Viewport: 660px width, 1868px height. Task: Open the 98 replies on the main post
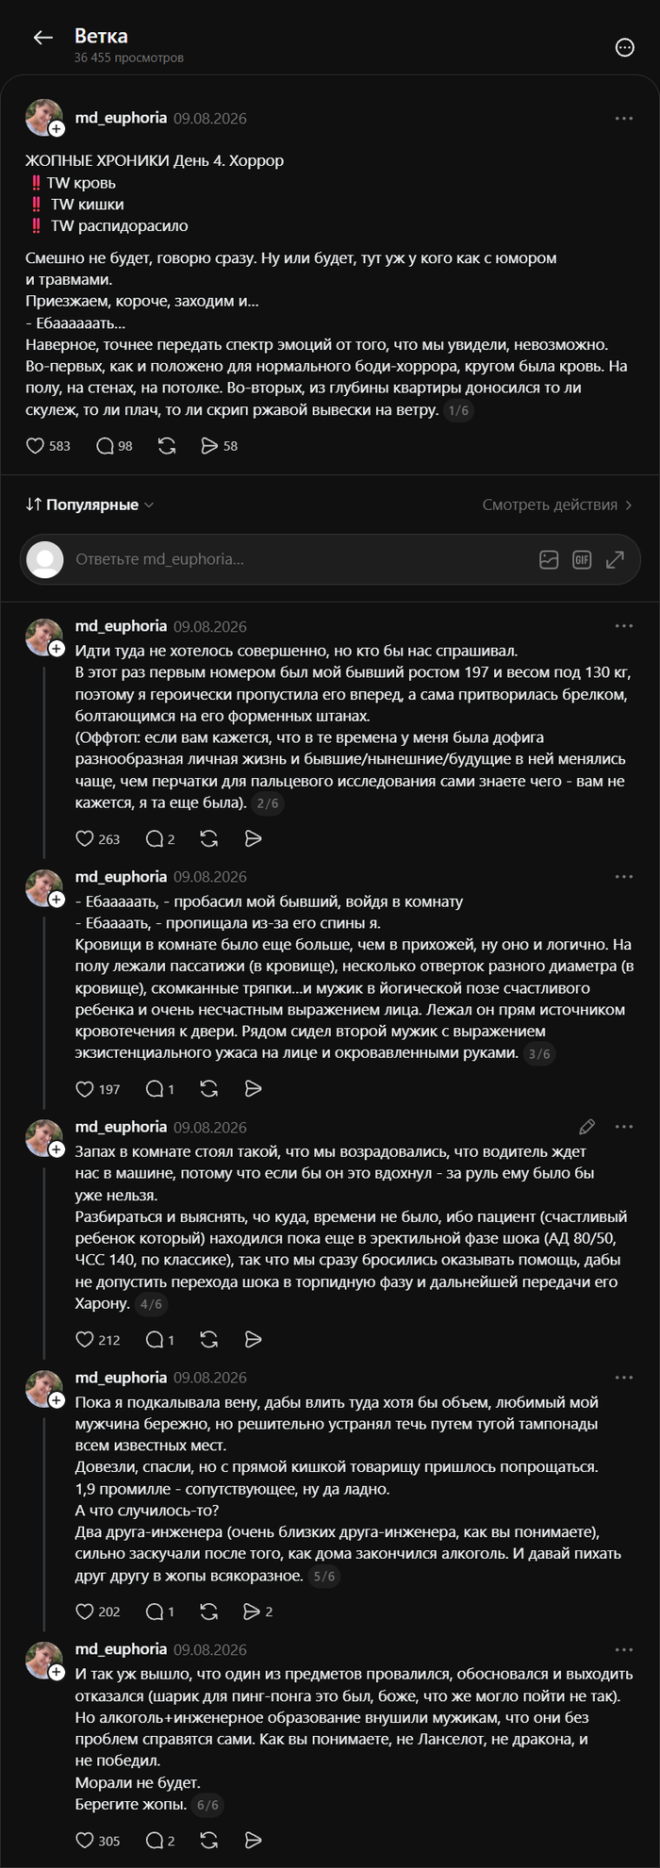click(x=114, y=446)
